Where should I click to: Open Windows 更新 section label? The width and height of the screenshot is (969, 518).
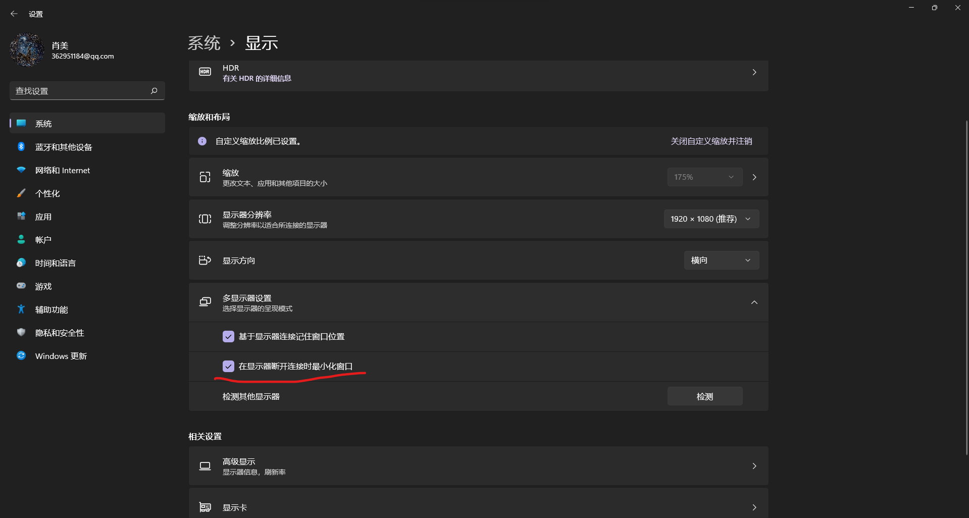click(61, 356)
